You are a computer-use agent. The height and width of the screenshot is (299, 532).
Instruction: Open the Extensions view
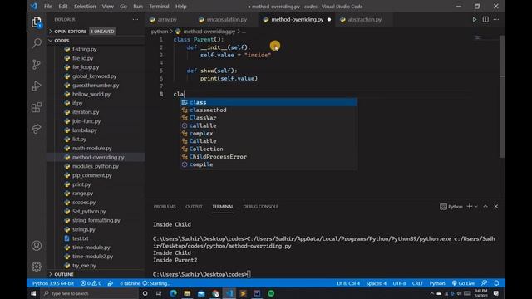click(37, 107)
